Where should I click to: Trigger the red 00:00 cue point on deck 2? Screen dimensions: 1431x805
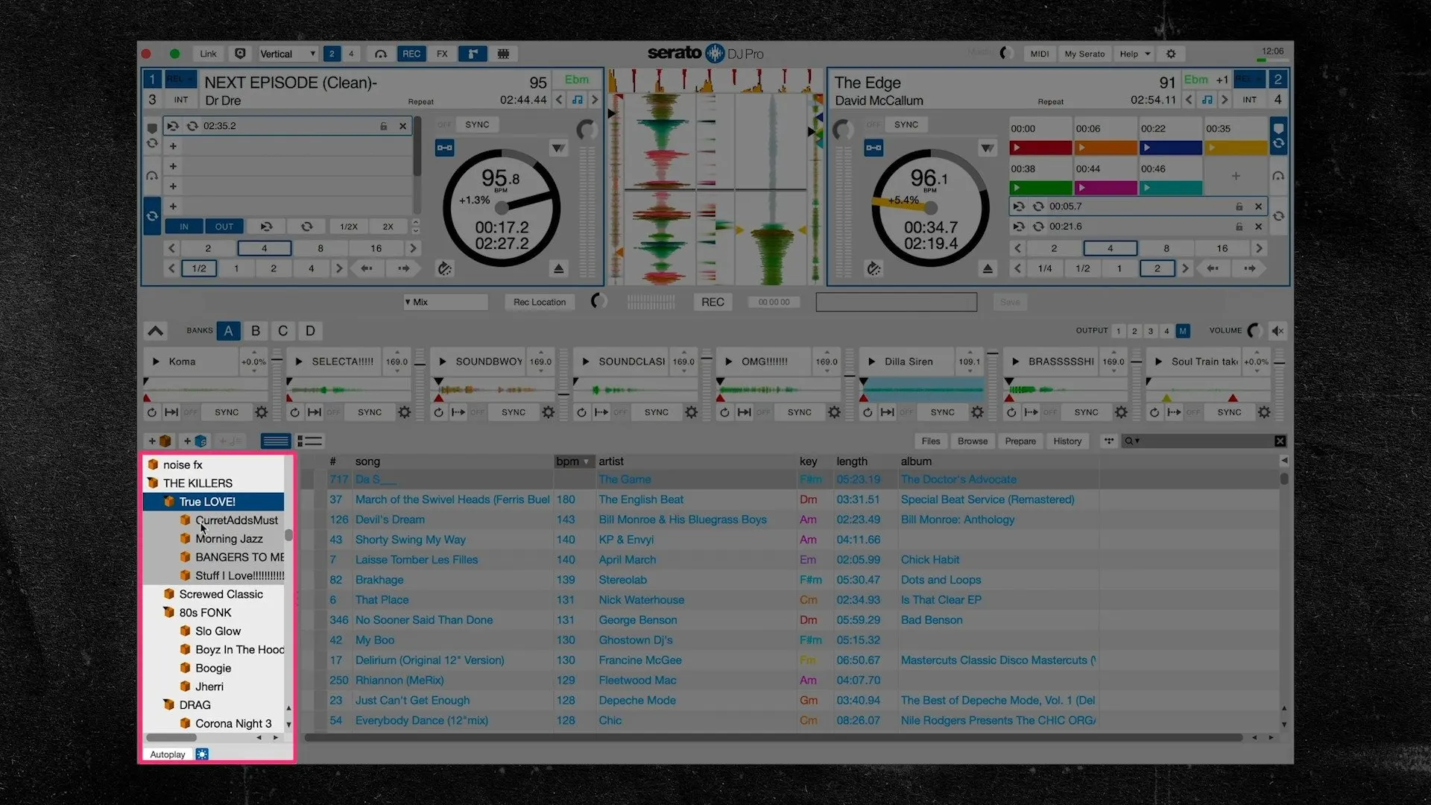pos(1040,148)
